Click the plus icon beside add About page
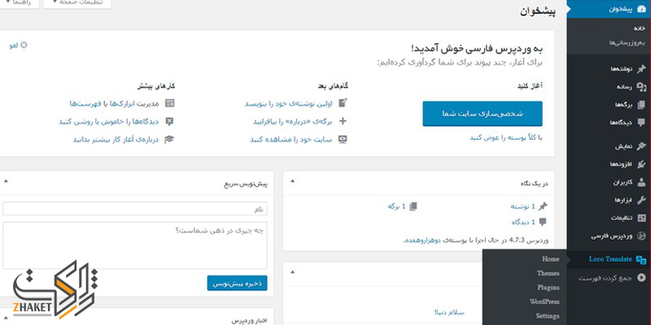The image size is (651, 325). [343, 121]
